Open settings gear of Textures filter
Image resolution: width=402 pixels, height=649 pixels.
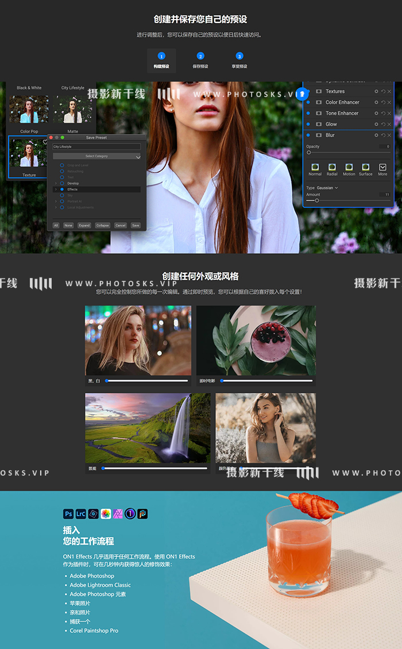[376, 91]
